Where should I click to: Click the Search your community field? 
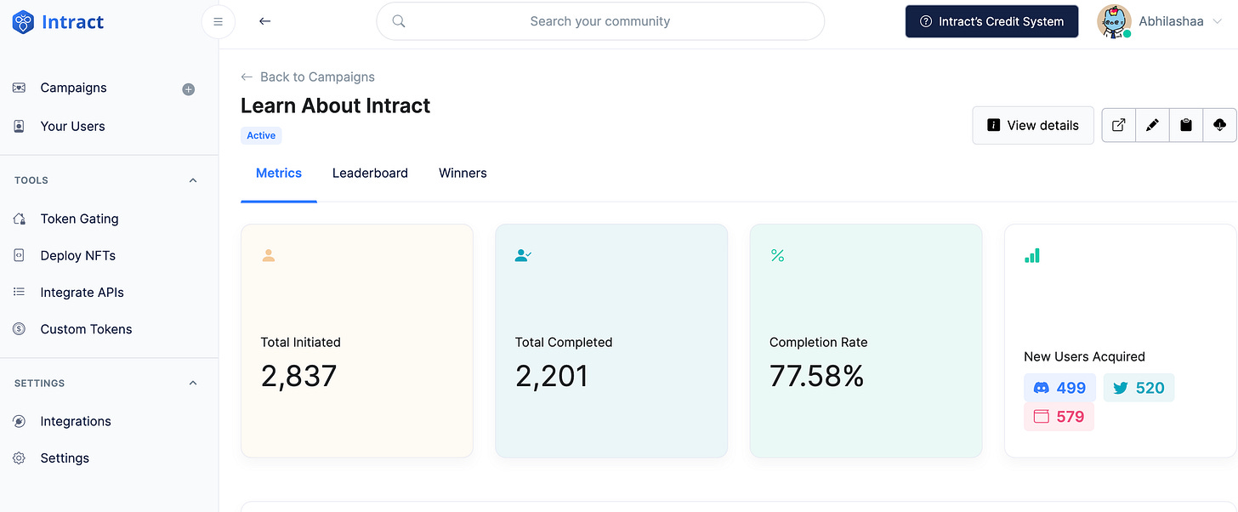(x=600, y=21)
